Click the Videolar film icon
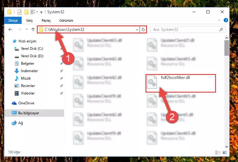Viewport: 238px width, 162px height. [16, 93]
